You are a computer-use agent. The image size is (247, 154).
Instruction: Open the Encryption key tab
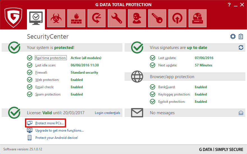click(157, 18)
